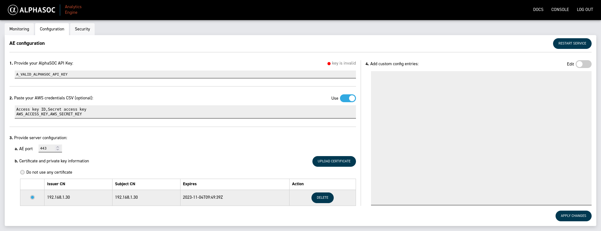The height and width of the screenshot is (231, 601).
Task: Click the AlphaSOC logo
Action: tap(31, 10)
